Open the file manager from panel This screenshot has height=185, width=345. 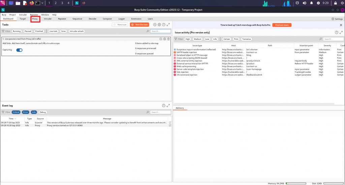coord(18,3)
